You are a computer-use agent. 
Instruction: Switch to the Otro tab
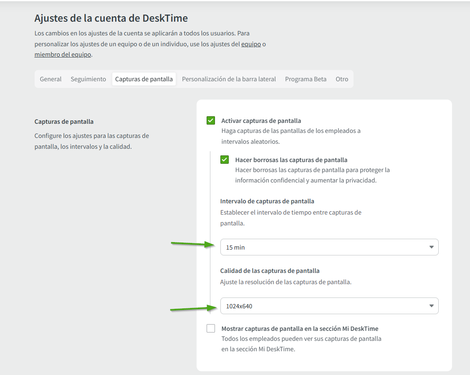click(x=342, y=79)
